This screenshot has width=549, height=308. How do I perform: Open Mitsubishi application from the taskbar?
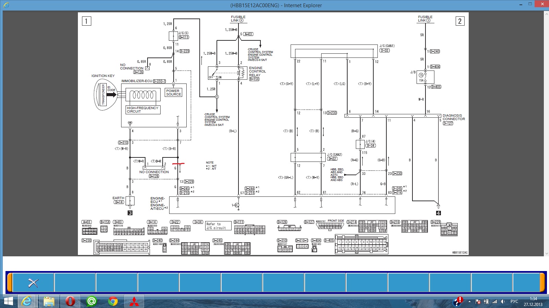134,301
